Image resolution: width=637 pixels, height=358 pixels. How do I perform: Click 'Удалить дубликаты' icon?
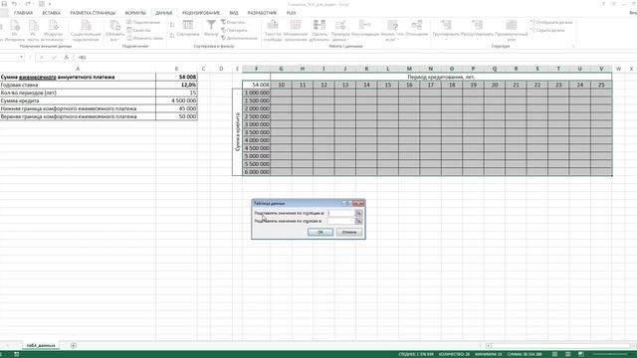pyautogui.click(x=319, y=31)
